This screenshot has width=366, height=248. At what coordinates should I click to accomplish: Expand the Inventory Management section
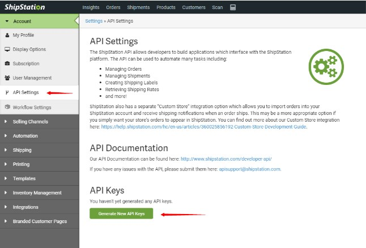tap(40, 193)
